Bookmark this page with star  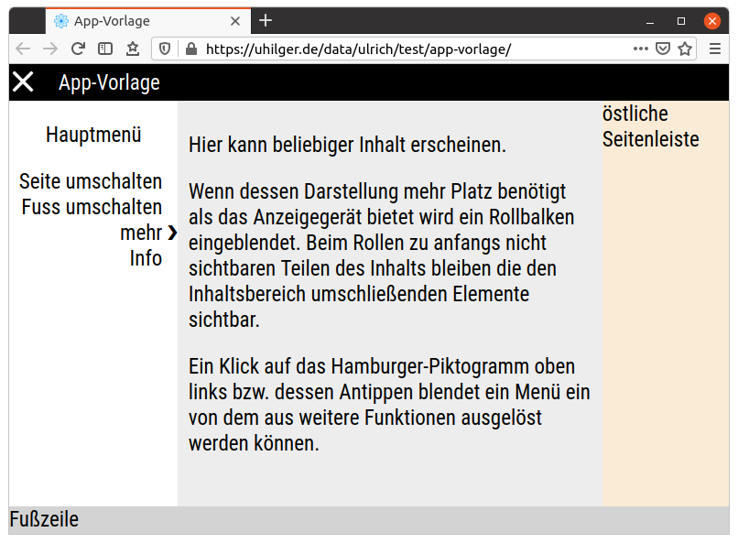(685, 49)
